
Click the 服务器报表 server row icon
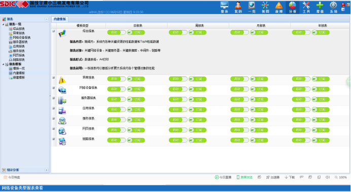pyautogui.click(x=62, y=100)
